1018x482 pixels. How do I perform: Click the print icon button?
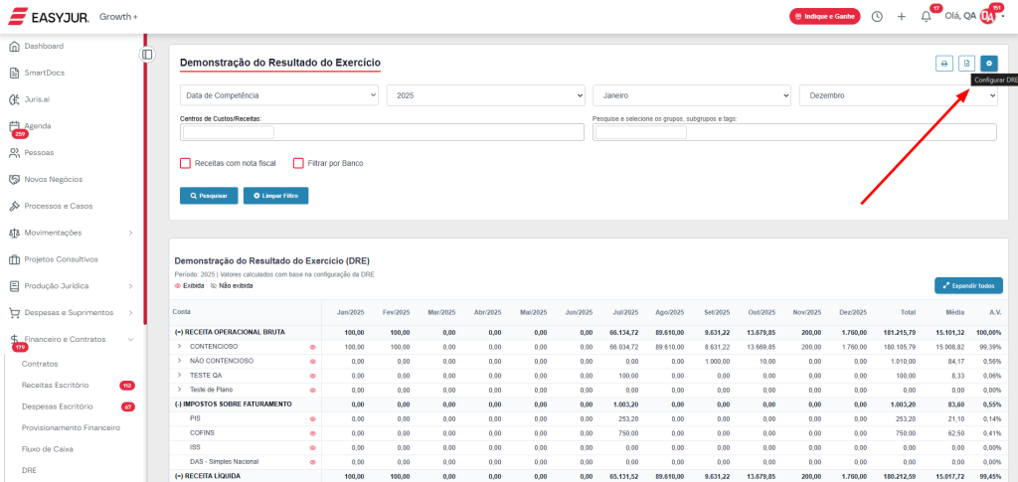click(x=944, y=64)
